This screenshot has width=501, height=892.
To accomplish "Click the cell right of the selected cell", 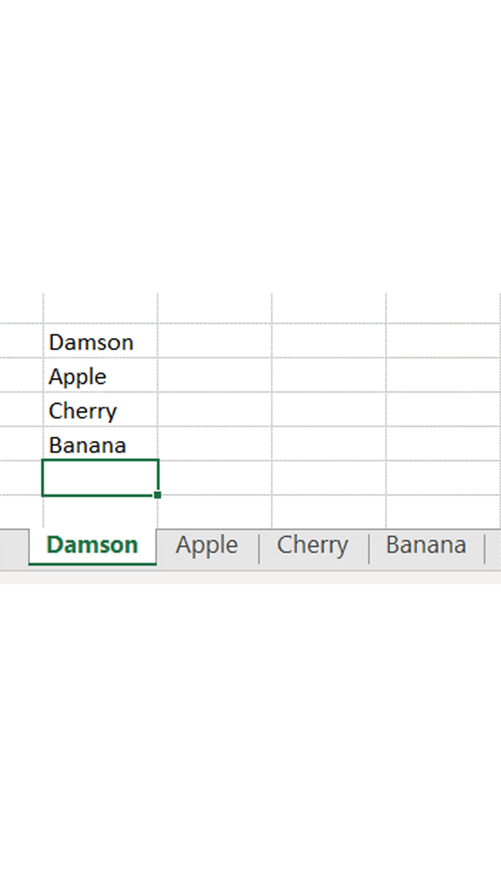I will pyautogui.click(x=214, y=478).
